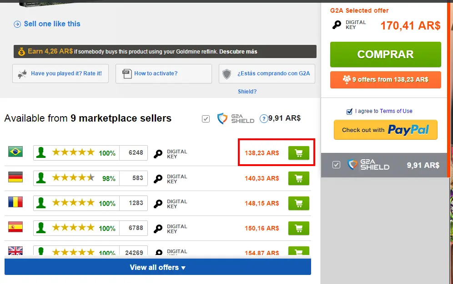Click the five-star 100% rating with 6248 reviews
Viewport: 453px width, 284px height.
tap(84, 152)
